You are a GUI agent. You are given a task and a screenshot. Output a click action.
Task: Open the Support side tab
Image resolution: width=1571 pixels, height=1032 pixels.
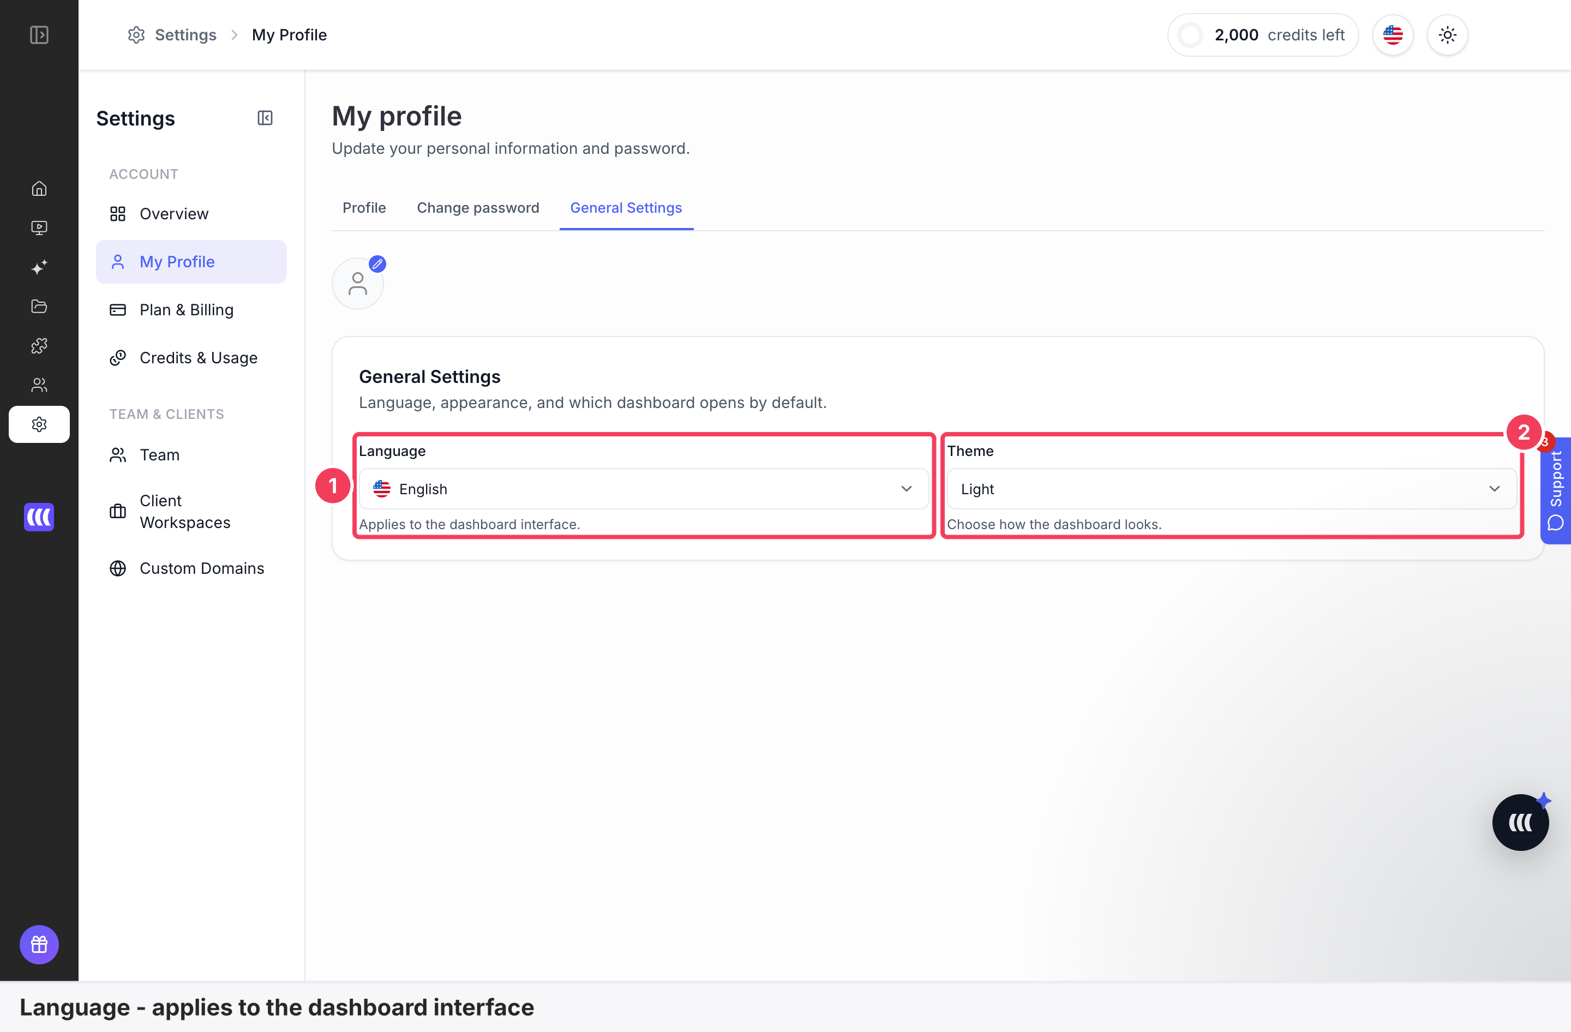(1556, 490)
